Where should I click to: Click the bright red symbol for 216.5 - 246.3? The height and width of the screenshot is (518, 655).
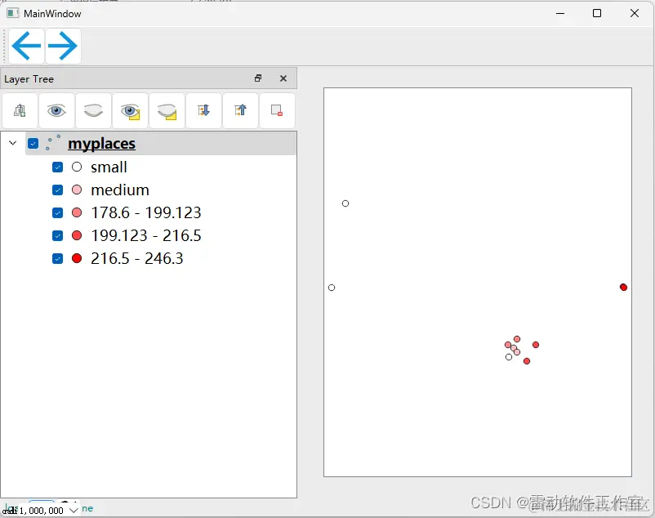[x=77, y=258]
